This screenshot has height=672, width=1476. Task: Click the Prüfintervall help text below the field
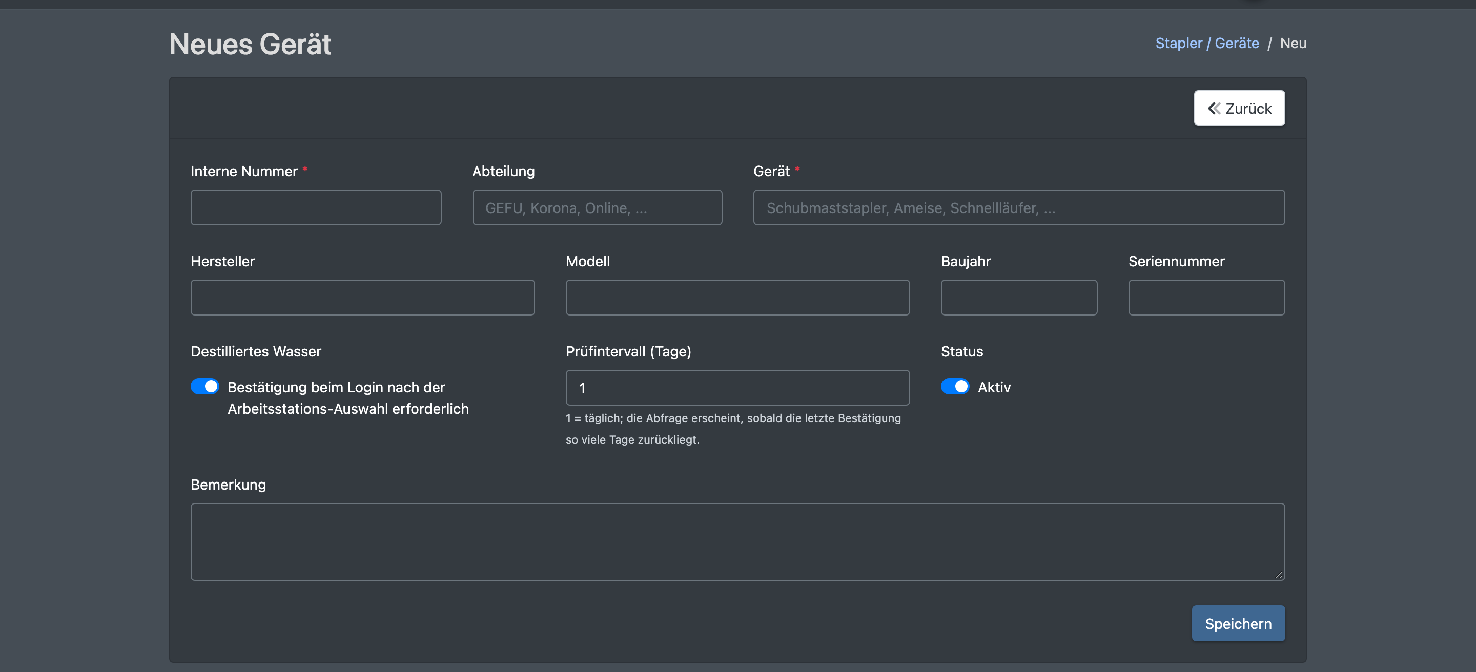[x=733, y=429]
